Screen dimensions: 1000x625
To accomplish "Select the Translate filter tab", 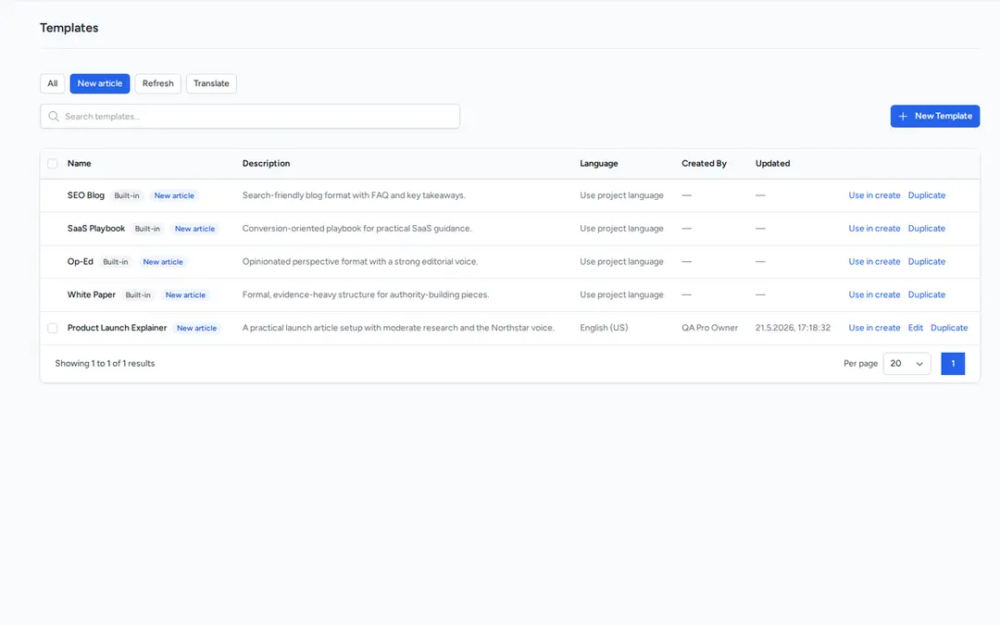I will 211,83.
